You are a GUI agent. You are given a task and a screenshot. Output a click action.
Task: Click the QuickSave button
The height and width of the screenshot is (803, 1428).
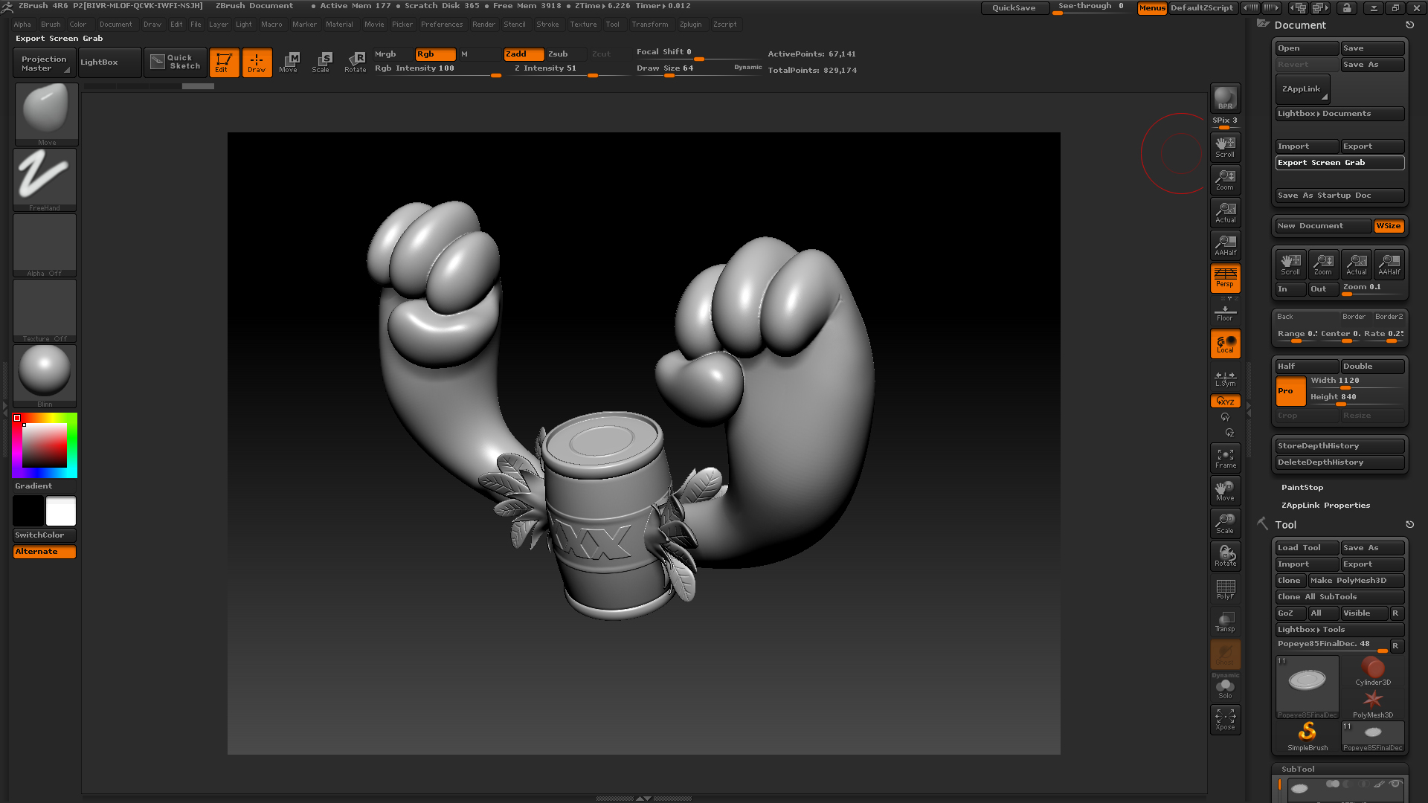(x=1014, y=8)
